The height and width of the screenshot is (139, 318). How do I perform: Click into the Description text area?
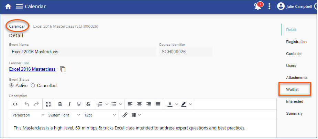tap(143, 129)
